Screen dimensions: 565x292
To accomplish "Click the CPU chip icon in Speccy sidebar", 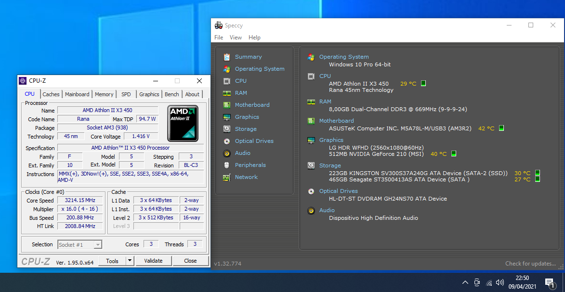I will click(x=227, y=81).
